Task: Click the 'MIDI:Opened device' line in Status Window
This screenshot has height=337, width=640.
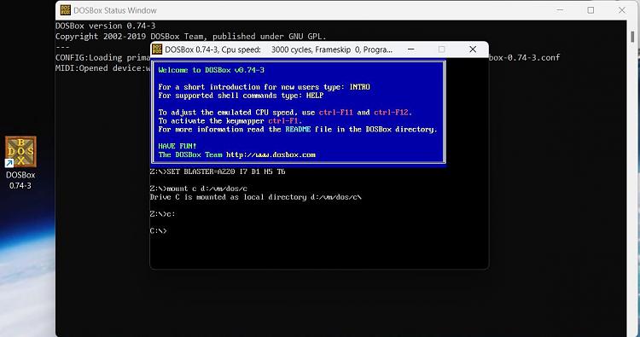Action: click(x=103, y=68)
